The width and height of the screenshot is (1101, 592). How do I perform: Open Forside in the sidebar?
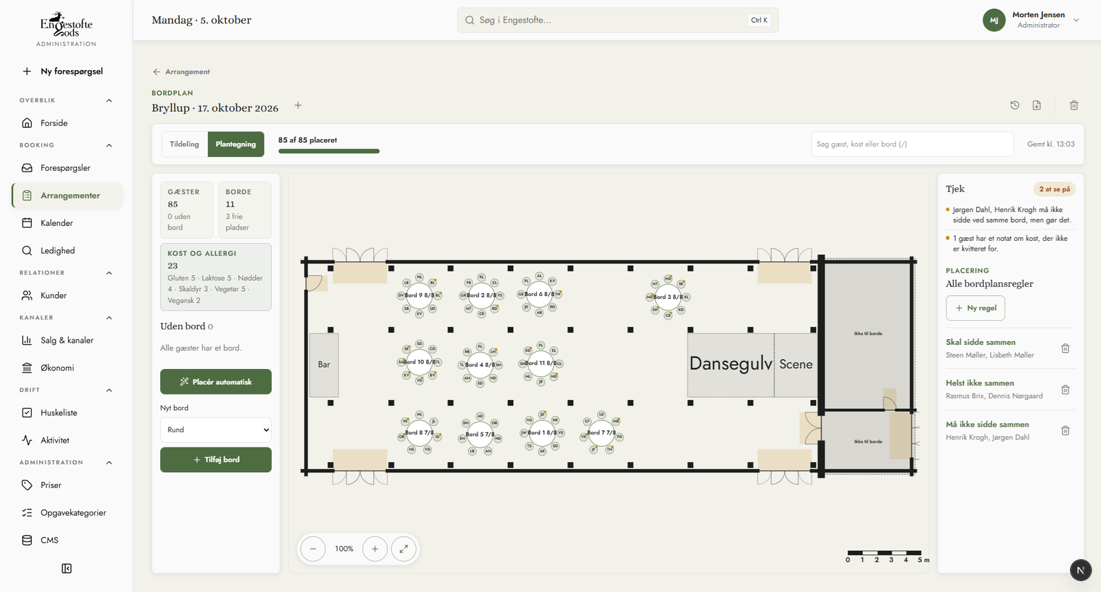[67, 123]
